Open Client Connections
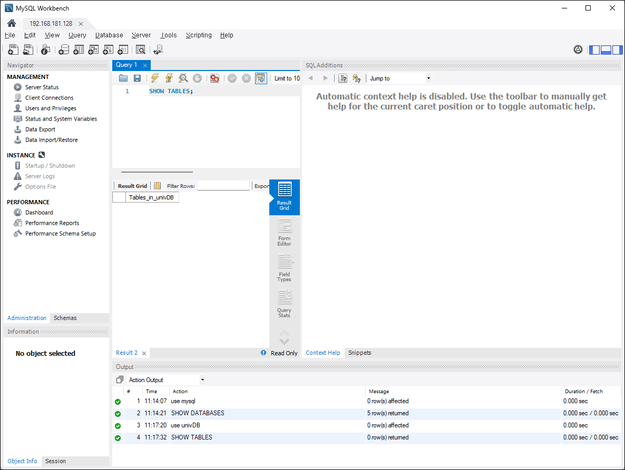Image resolution: width=625 pixels, height=470 pixels. (x=49, y=97)
